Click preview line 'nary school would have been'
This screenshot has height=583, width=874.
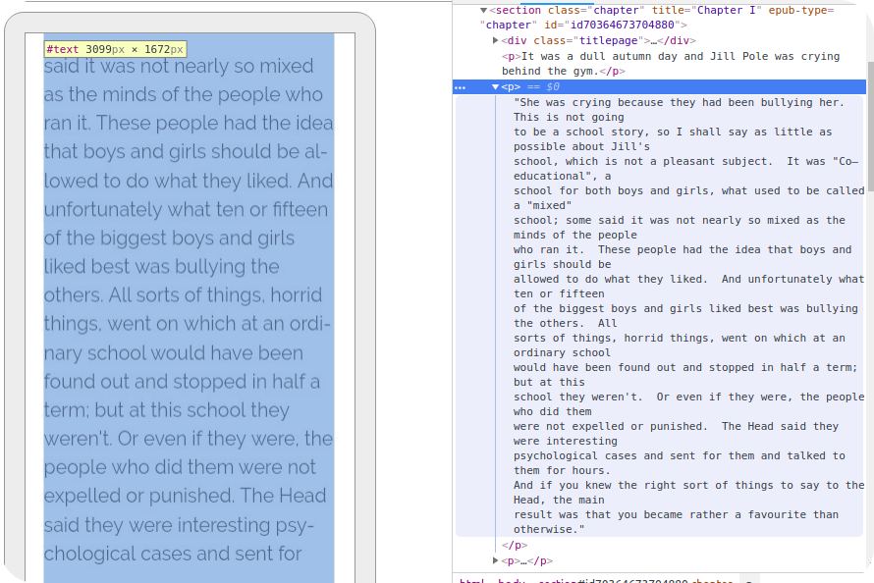[x=174, y=353]
